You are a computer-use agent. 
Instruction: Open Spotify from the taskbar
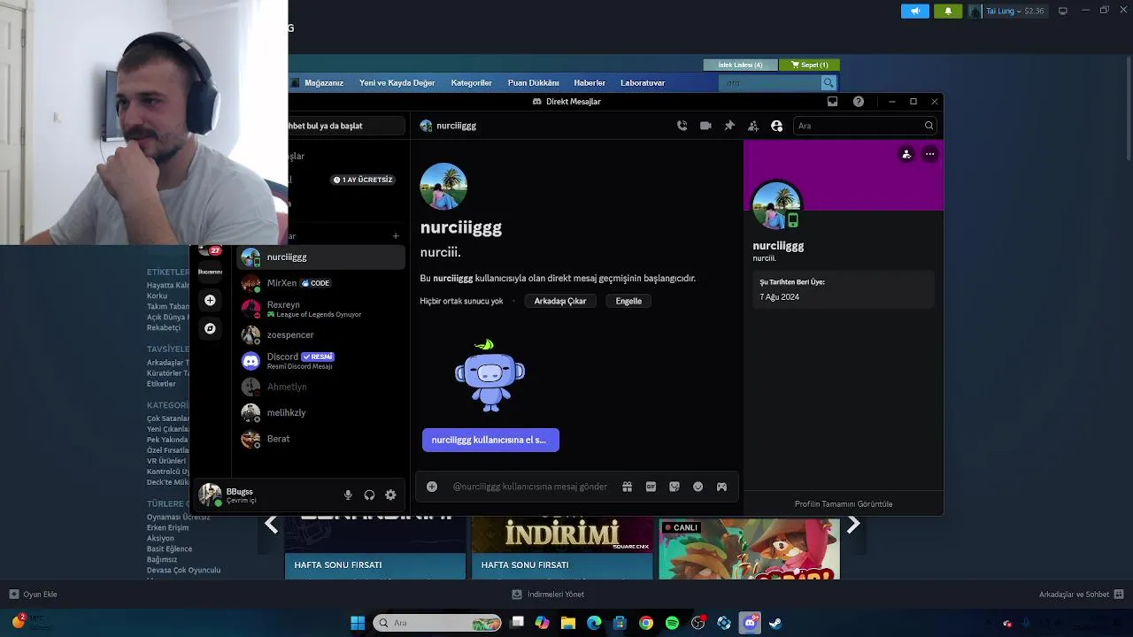click(x=672, y=623)
